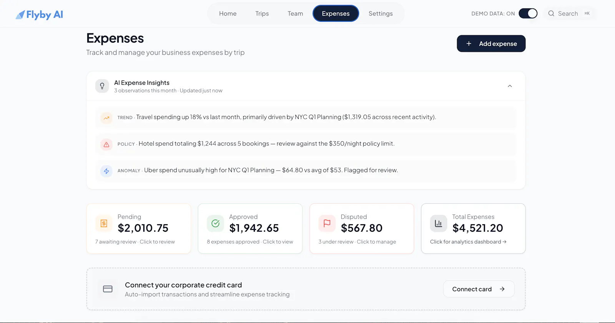615x323 pixels.
Task: Click the Flyby AI logo
Action: pos(39,15)
